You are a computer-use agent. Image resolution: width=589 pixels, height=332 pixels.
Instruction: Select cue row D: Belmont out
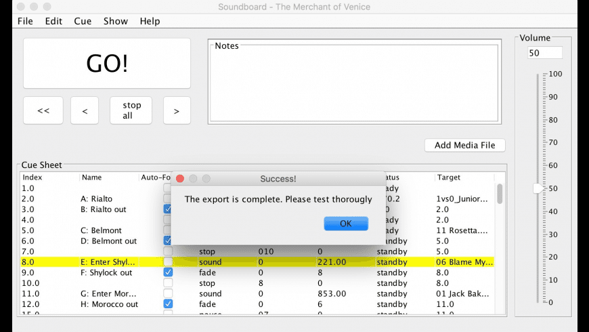click(x=108, y=241)
